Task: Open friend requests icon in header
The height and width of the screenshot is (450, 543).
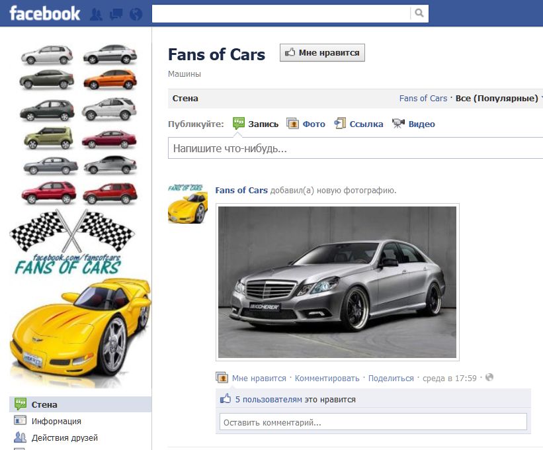Action: [x=96, y=14]
